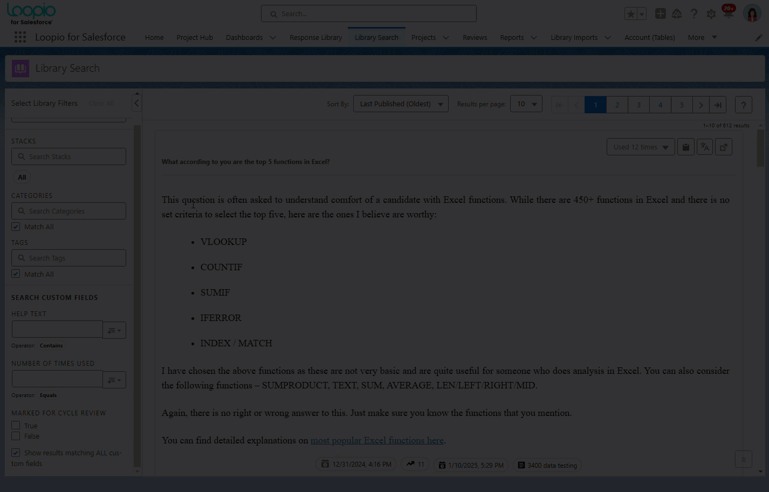Open the Account (Tables) tab
This screenshot has height=492, width=769.
(649, 37)
